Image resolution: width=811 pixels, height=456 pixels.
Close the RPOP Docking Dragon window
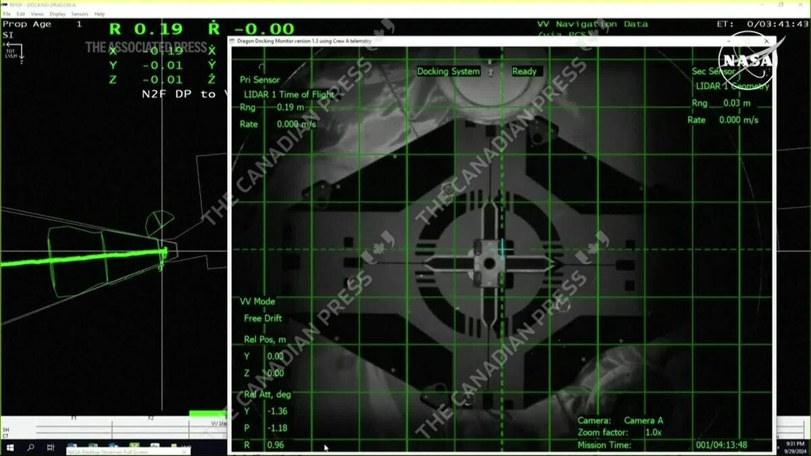tap(802, 4)
